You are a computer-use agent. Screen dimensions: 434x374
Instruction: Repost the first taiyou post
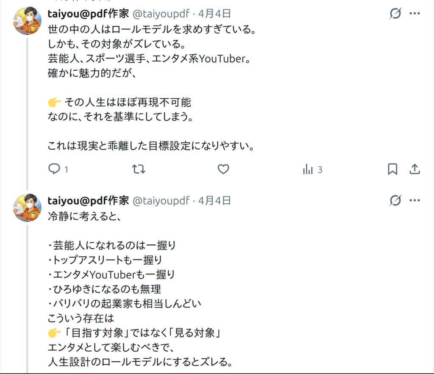coord(139,169)
